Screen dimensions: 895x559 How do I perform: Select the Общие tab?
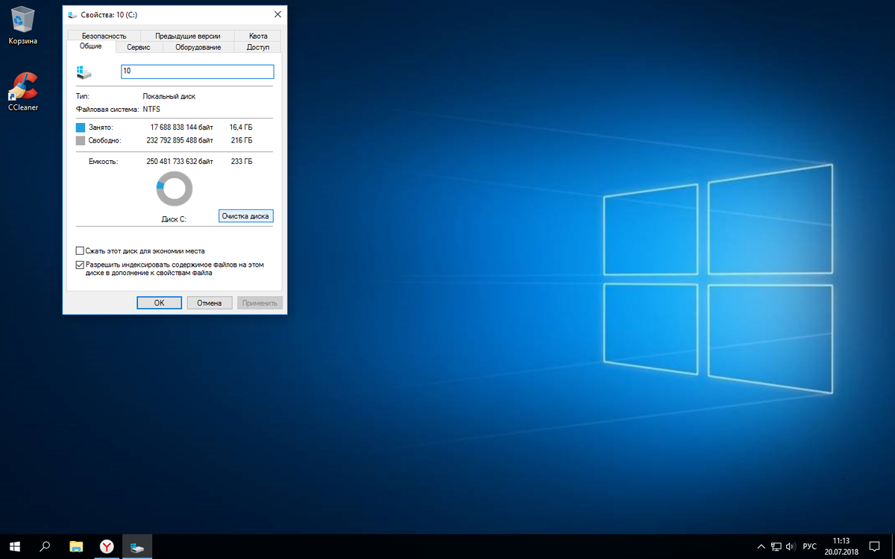[x=90, y=46]
